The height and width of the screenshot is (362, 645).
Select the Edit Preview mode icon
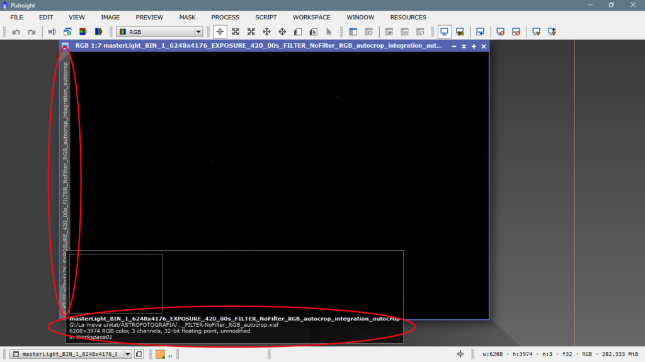pyautogui.click(x=314, y=31)
